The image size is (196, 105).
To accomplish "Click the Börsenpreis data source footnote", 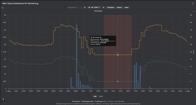I will click(98, 104).
